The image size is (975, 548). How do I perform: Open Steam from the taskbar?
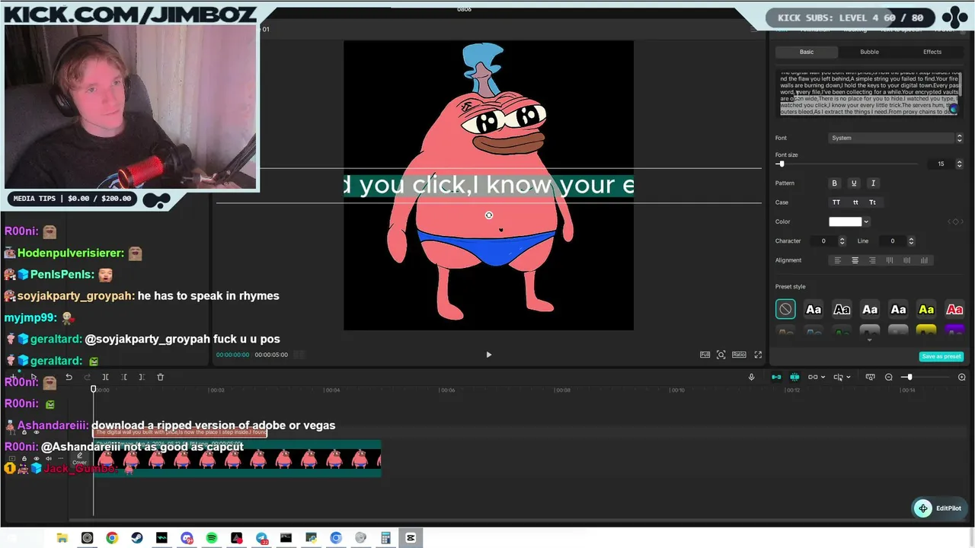click(x=137, y=538)
